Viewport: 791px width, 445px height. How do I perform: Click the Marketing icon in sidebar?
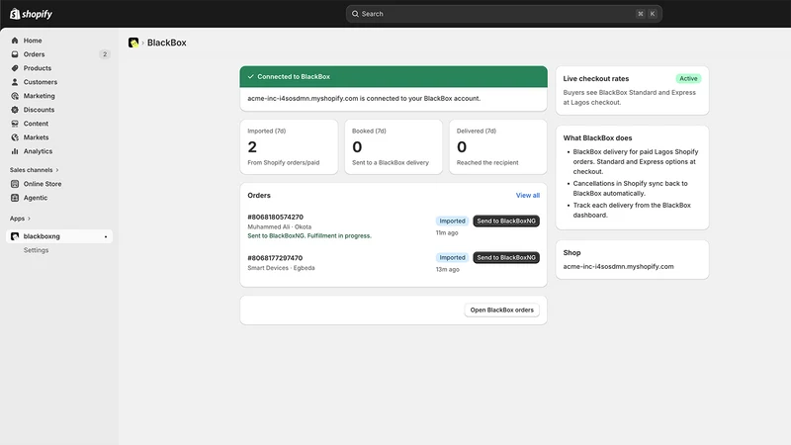coord(15,96)
